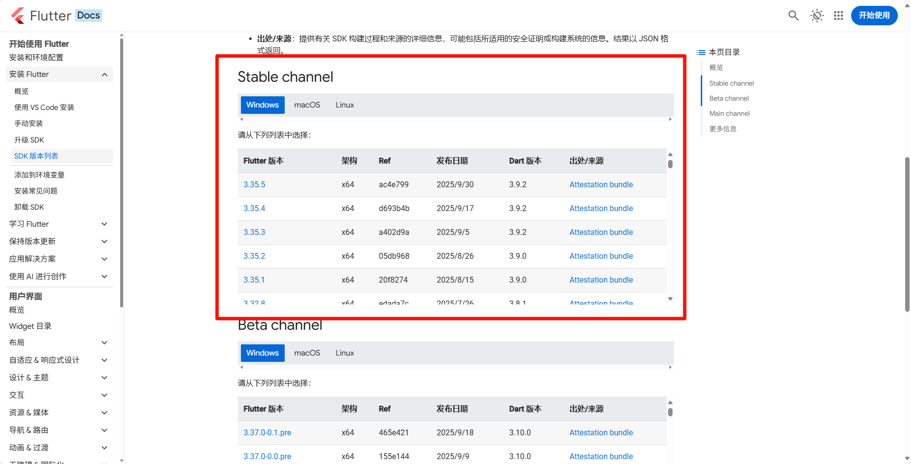Click the 开始使用 button
This screenshot has width=911, height=464.
pos(874,16)
